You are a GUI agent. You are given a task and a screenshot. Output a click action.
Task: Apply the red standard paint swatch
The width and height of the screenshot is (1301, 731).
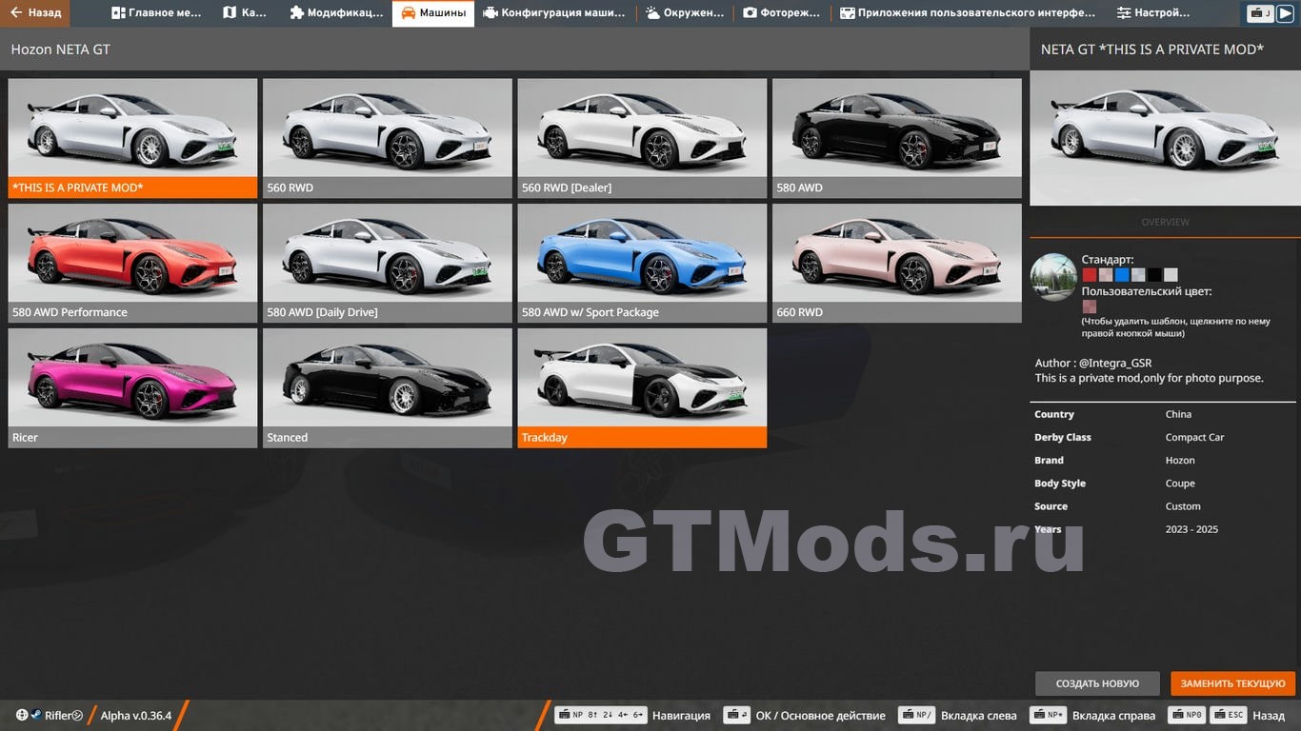click(x=1089, y=275)
